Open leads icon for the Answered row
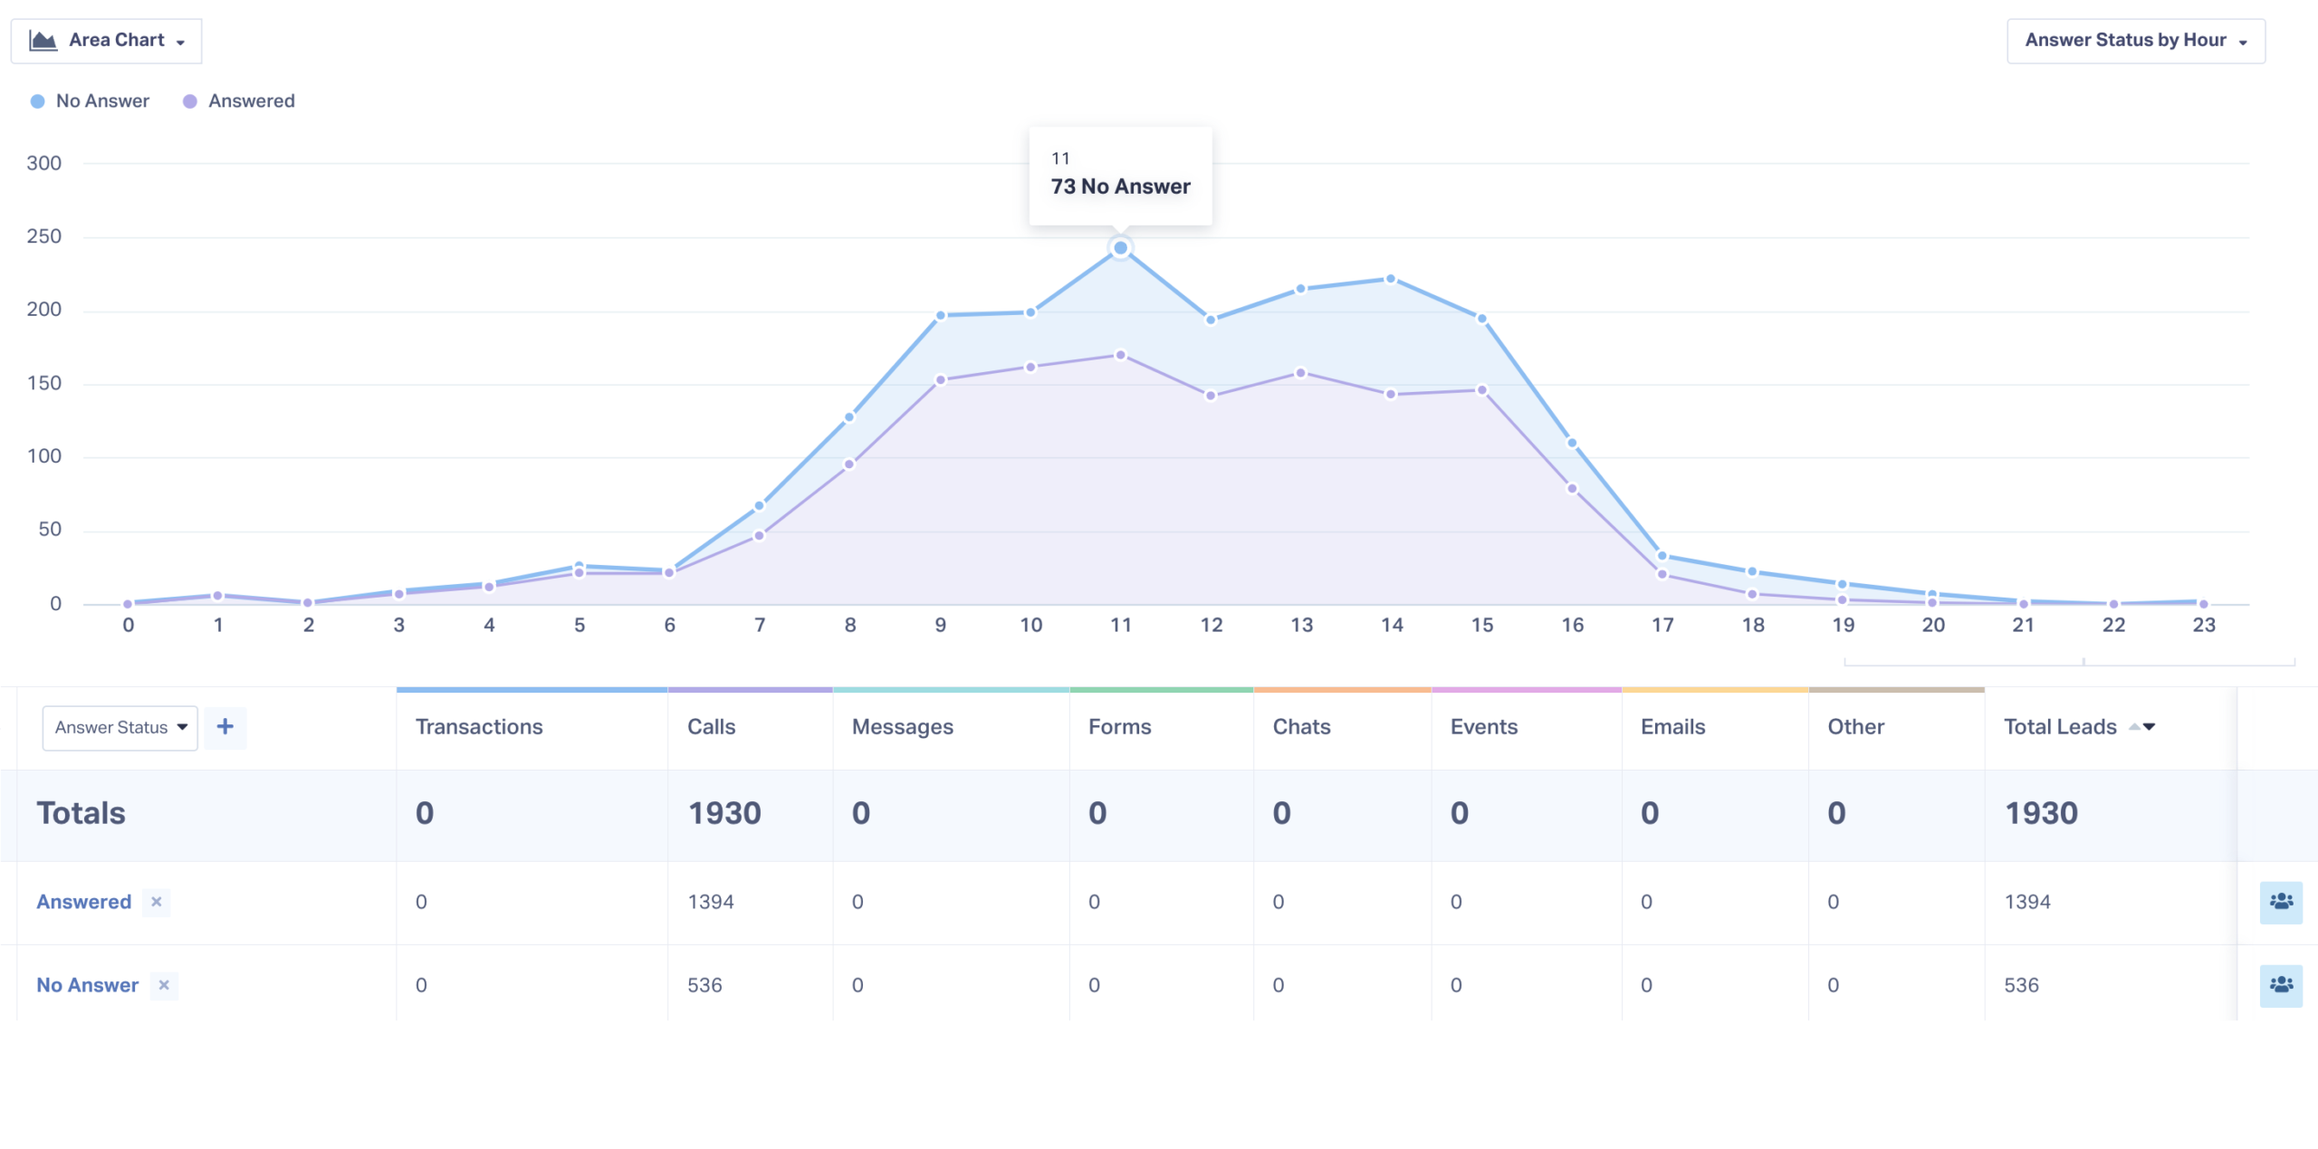 pyautogui.click(x=2281, y=902)
